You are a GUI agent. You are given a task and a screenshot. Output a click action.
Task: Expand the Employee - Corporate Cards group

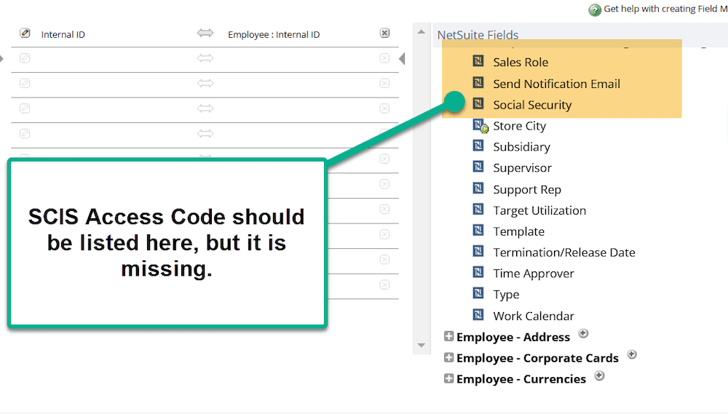[x=448, y=357]
